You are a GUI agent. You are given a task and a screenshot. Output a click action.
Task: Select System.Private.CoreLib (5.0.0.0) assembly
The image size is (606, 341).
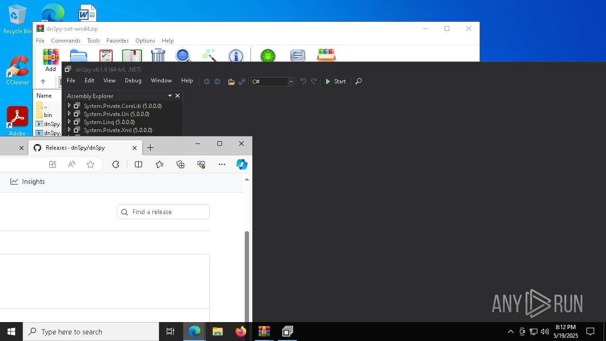[123, 106]
